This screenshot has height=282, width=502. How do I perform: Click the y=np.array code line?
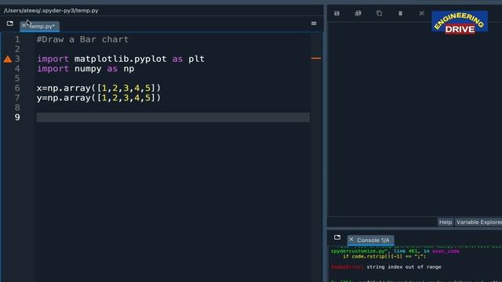(99, 98)
